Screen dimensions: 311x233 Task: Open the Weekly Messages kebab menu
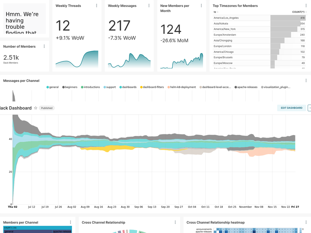(148, 5)
